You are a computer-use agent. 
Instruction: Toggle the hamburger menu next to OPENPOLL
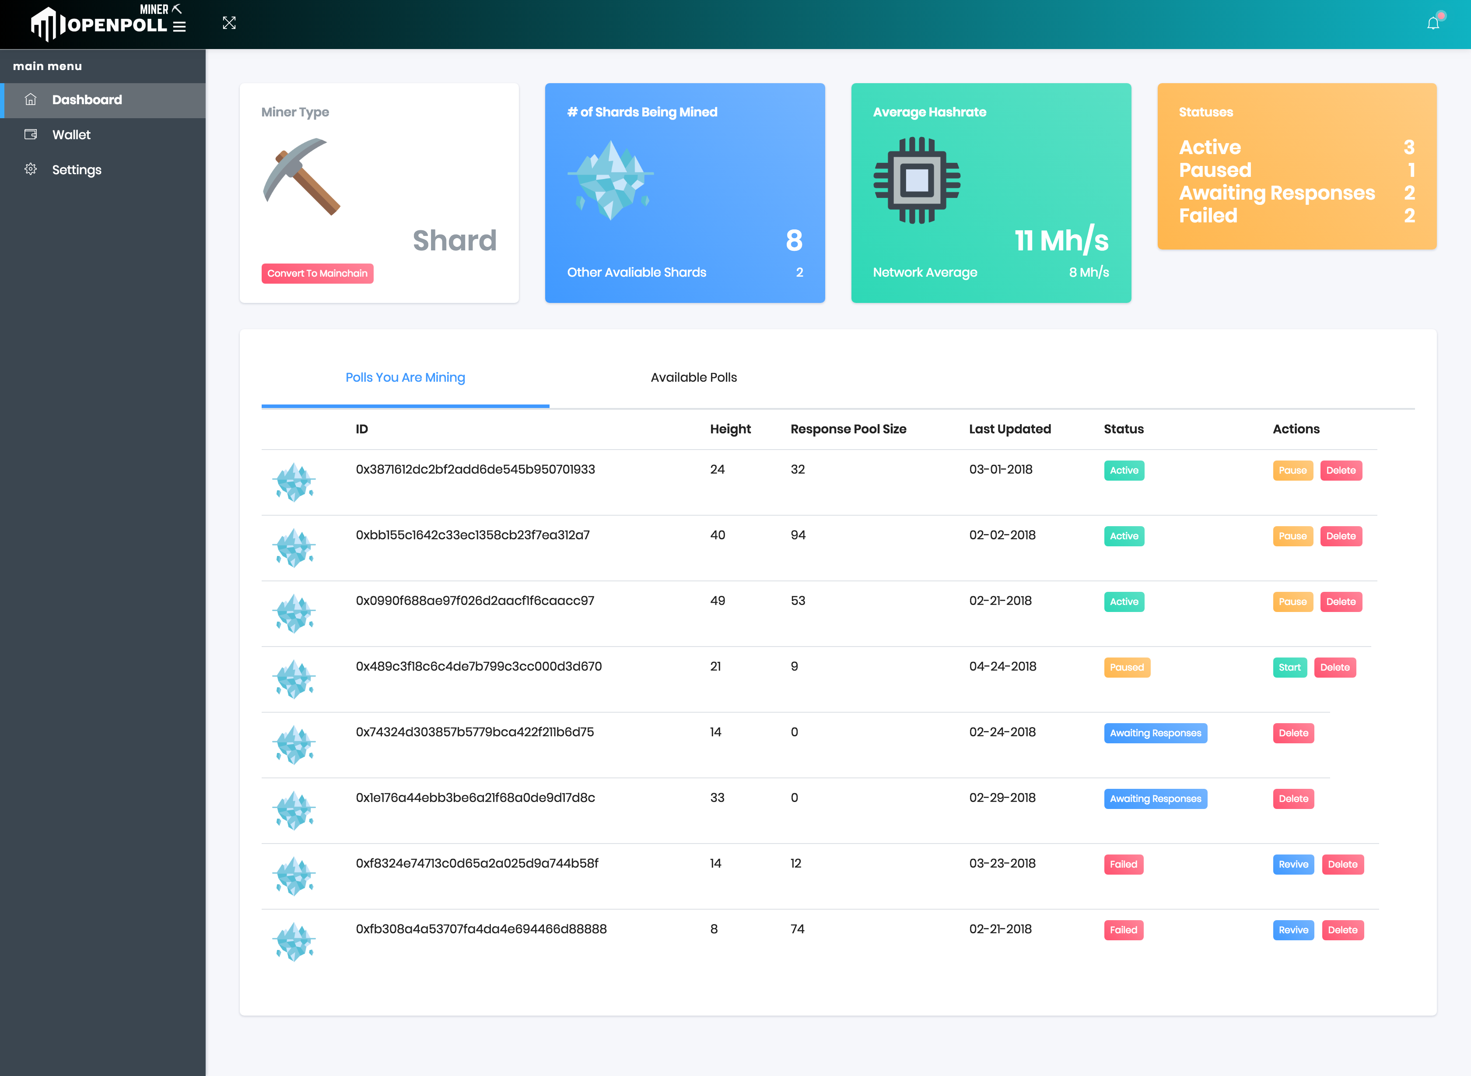point(180,27)
